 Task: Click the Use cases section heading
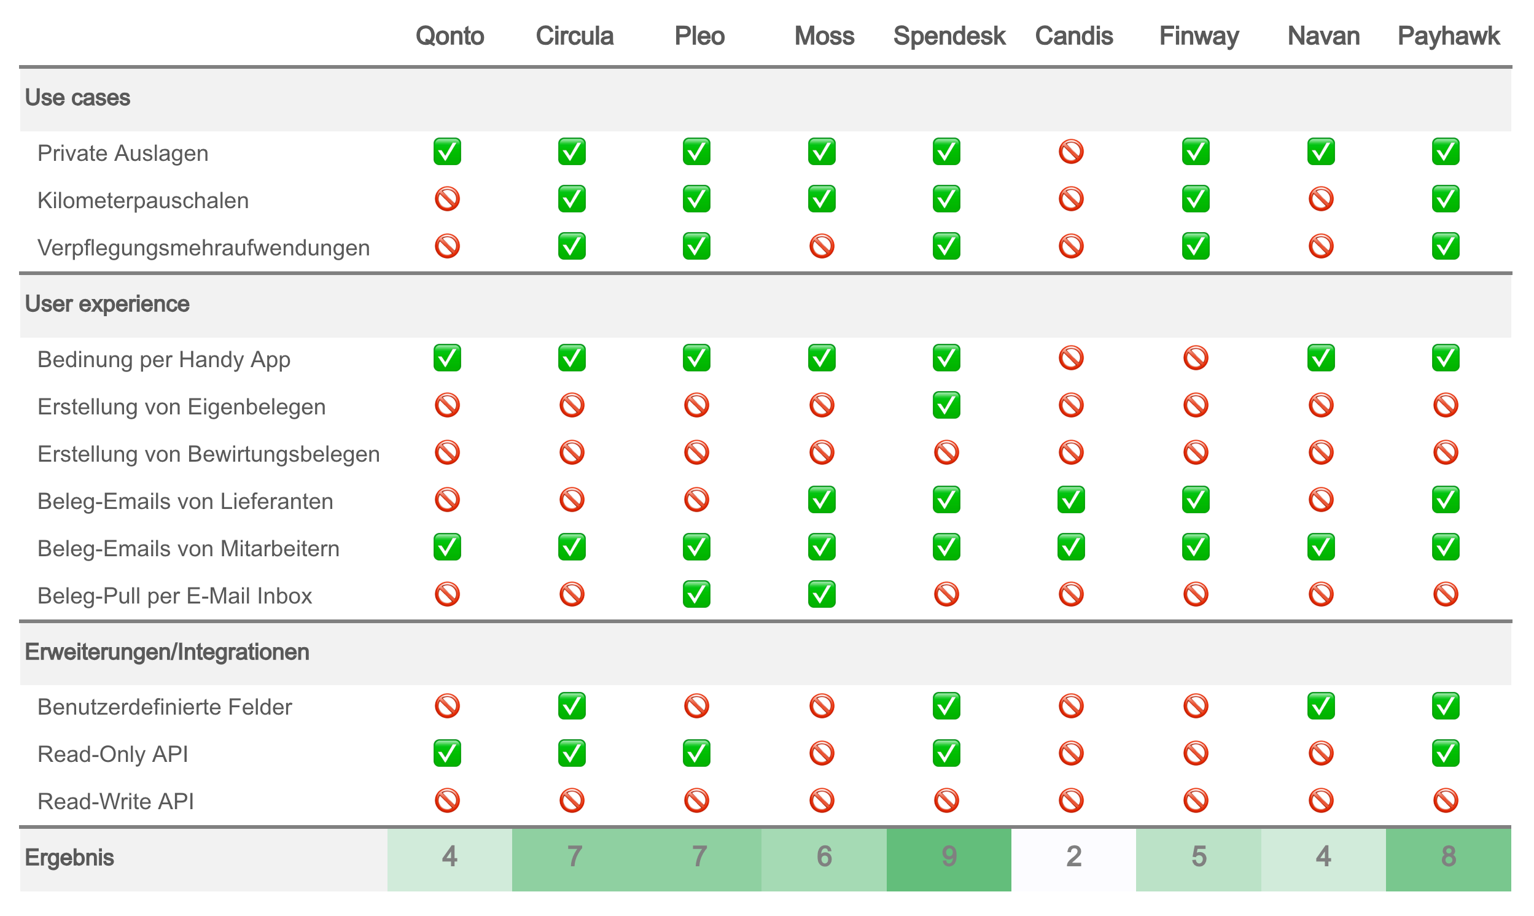click(x=78, y=98)
